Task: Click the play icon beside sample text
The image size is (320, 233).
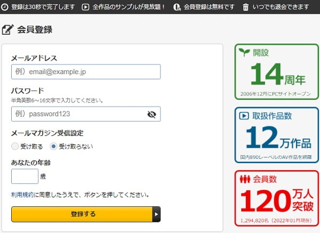Action: (x=85, y=7)
